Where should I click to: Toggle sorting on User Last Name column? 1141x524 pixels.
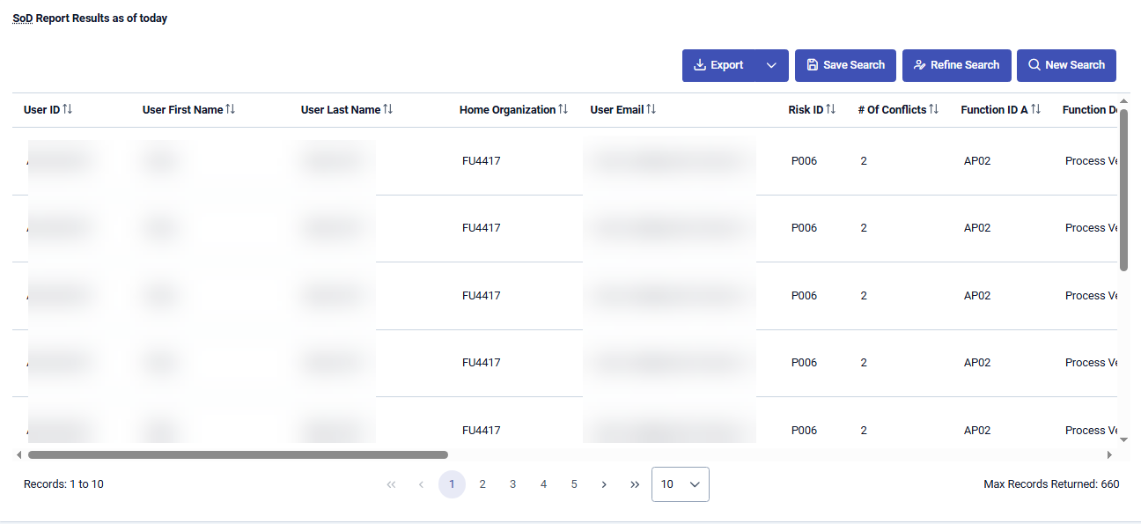[x=388, y=109]
